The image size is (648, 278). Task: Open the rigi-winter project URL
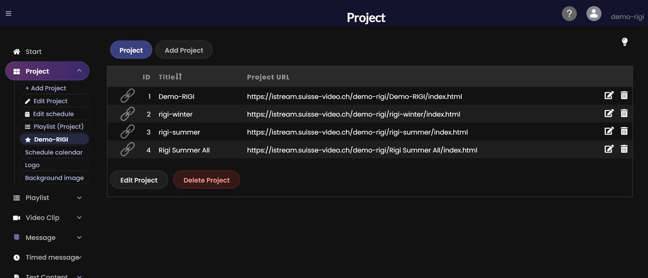tap(354, 114)
